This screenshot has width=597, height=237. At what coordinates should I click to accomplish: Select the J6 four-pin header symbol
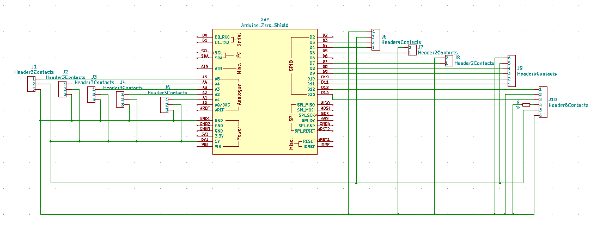click(375, 40)
